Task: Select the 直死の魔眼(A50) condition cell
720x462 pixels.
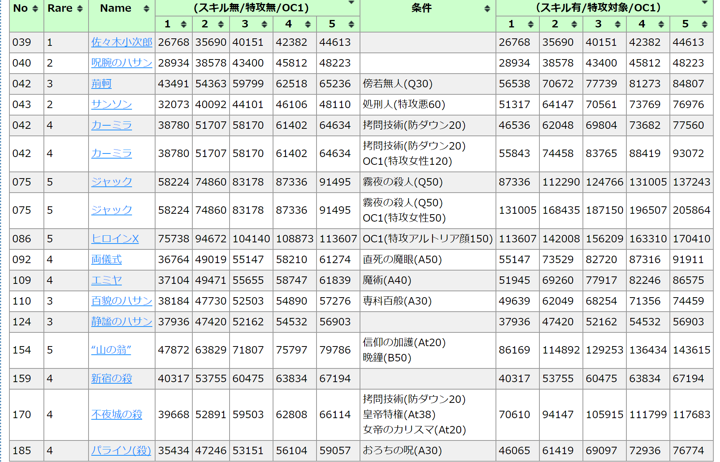Action: [402, 260]
